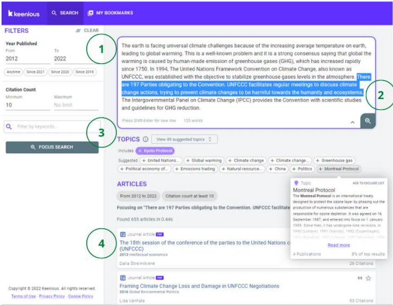
Task: Select the Since 2018 chip
Action: pos(84,72)
